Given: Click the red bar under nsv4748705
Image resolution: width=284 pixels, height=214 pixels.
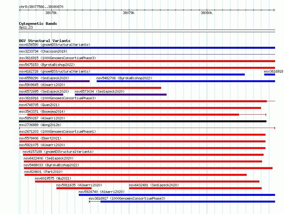Looking at the screenshot, I should point(140,108).
